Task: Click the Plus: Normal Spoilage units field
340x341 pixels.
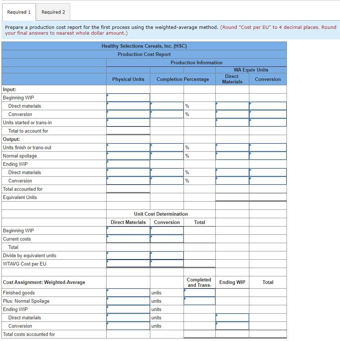Action: coord(128,301)
